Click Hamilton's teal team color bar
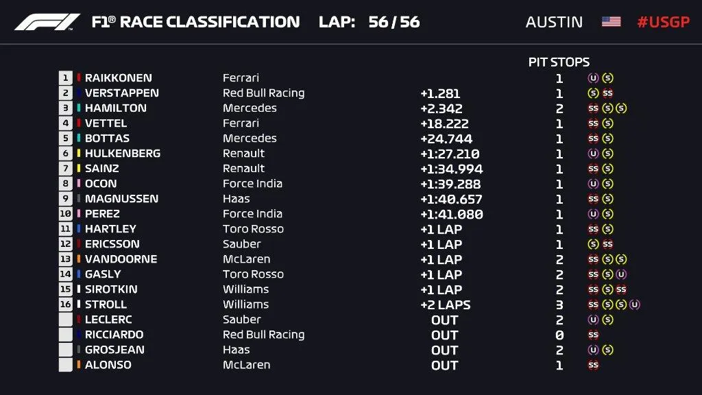 (x=79, y=108)
